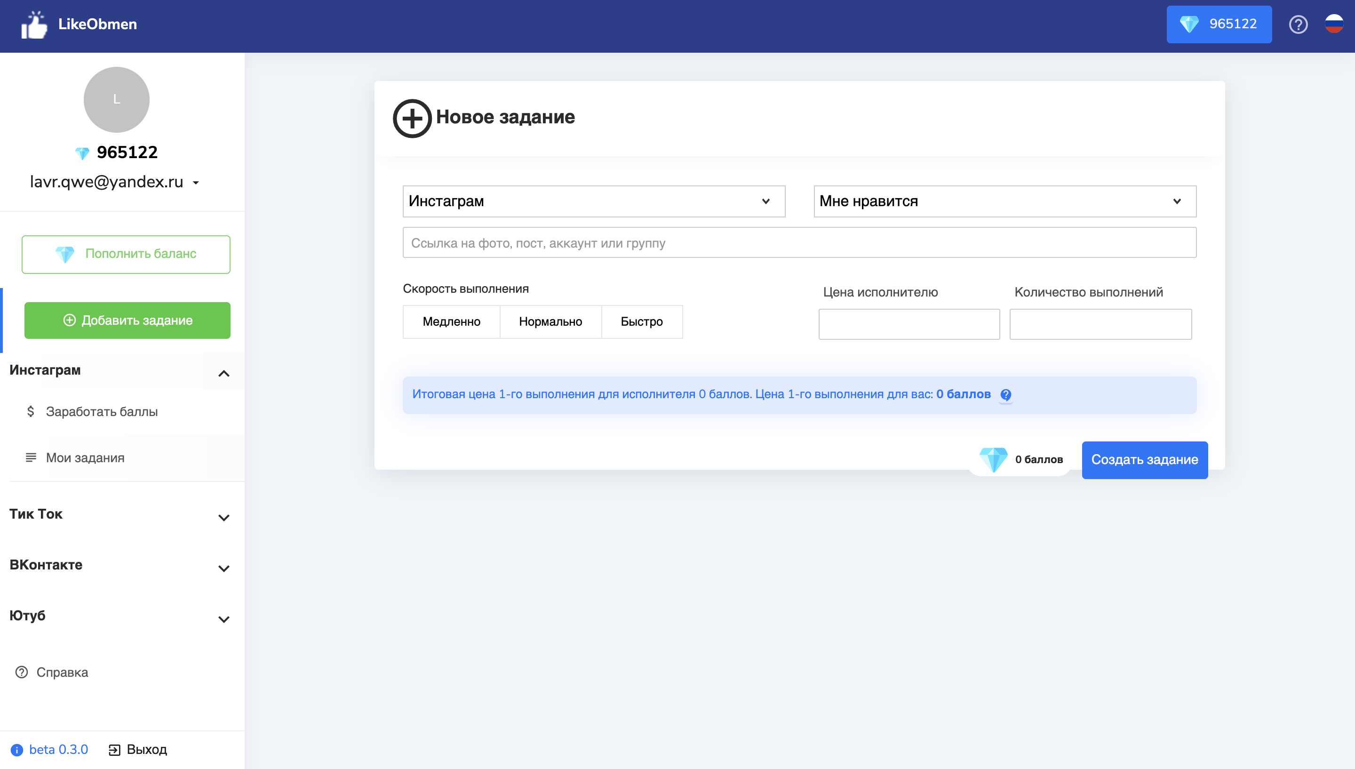Select Медленно execution speed
Image resolution: width=1355 pixels, height=769 pixels.
click(x=451, y=321)
